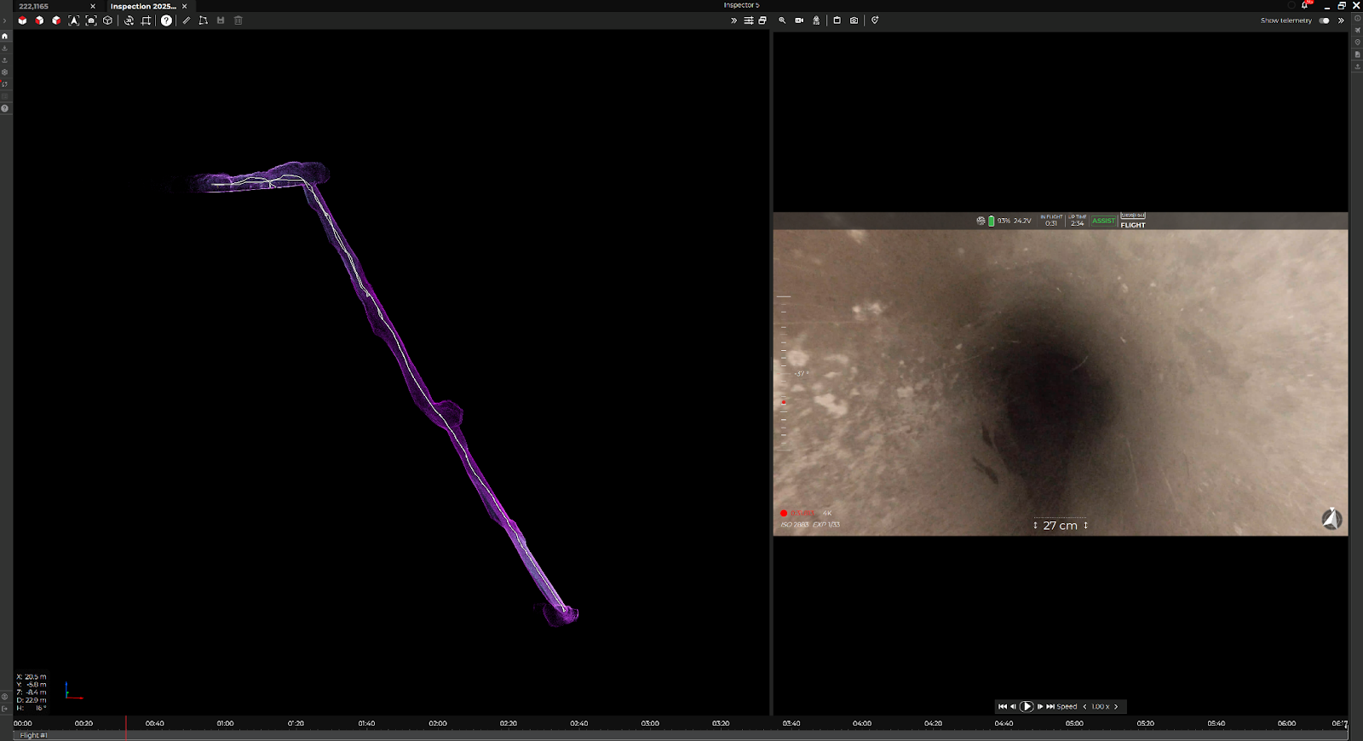The height and width of the screenshot is (741, 1363).
Task: Click the camera snapshot icon in video toolbar
Action: (x=854, y=20)
